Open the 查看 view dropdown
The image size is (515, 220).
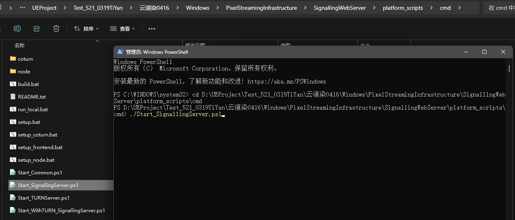(122, 29)
